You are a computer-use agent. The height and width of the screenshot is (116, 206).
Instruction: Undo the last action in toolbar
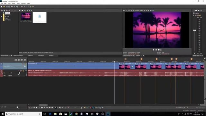coord(22,7)
